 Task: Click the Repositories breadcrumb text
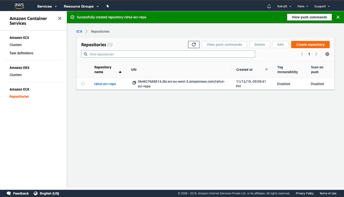tap(100, 32)
